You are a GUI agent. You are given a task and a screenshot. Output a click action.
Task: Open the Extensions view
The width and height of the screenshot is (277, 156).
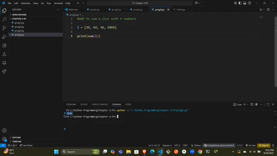point(4,45)
